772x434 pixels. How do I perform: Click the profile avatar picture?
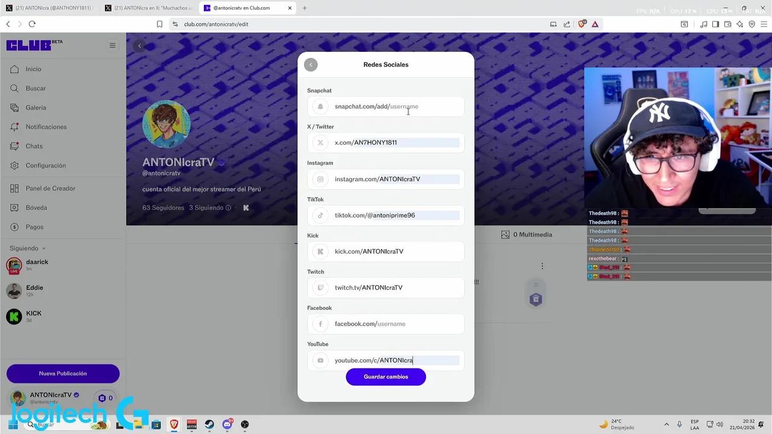(166, 124)
